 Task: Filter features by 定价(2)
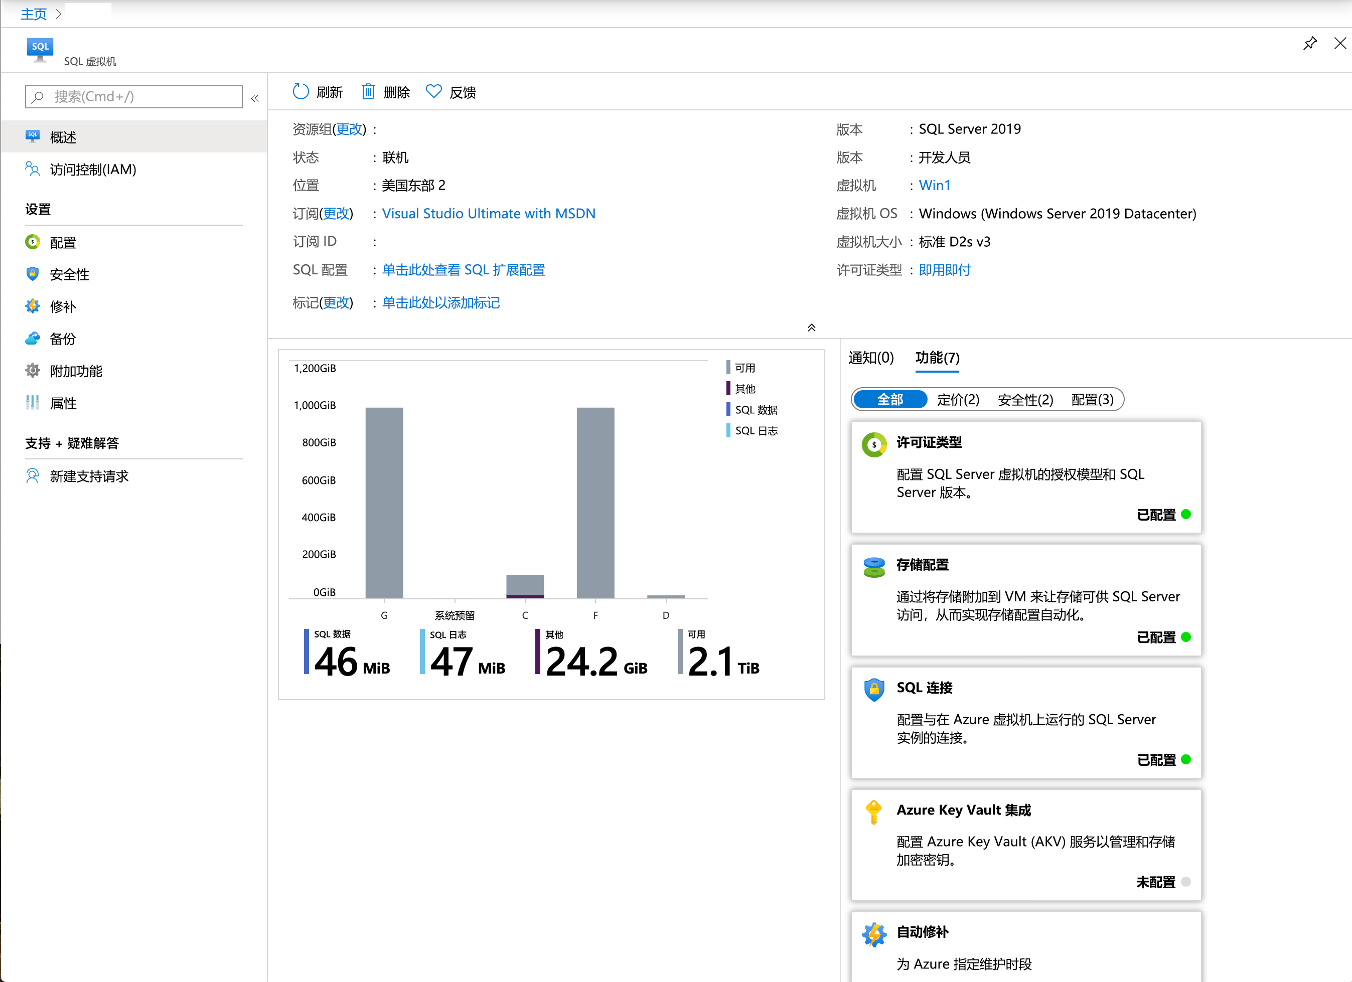point(958,399)
